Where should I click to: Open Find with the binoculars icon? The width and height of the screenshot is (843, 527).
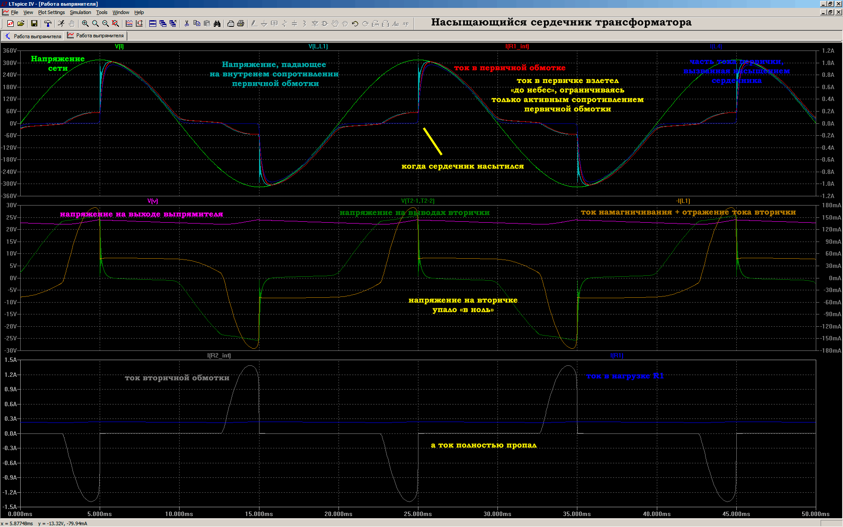pos(217,24)
